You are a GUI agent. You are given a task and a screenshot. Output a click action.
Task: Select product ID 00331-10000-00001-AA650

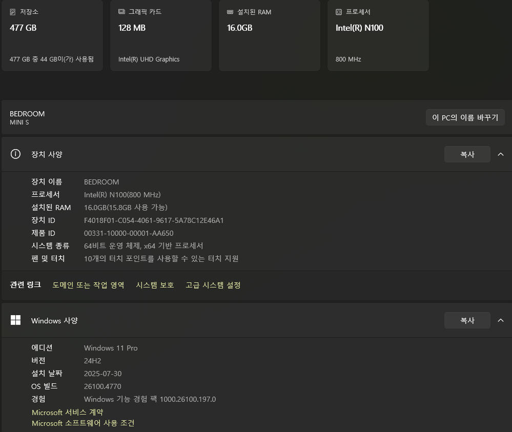129,233
